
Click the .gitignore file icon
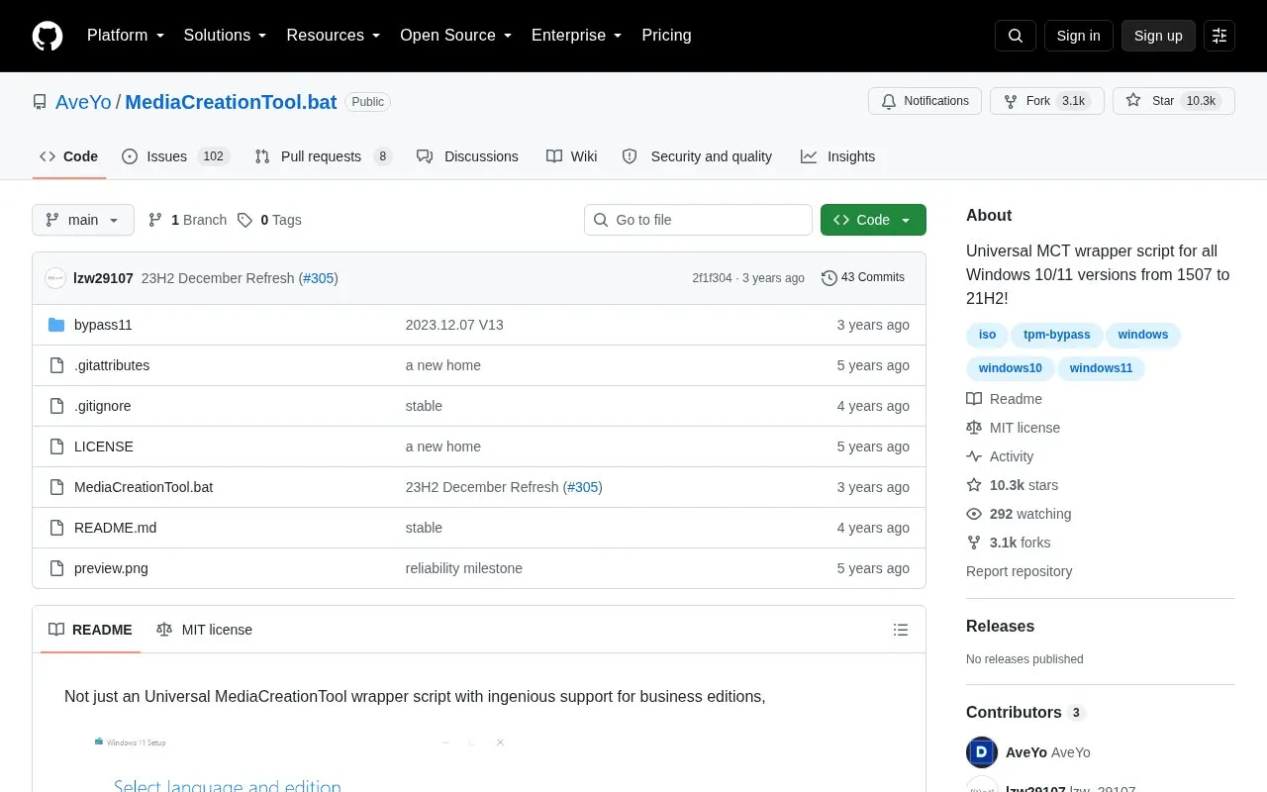click(56, 406)
